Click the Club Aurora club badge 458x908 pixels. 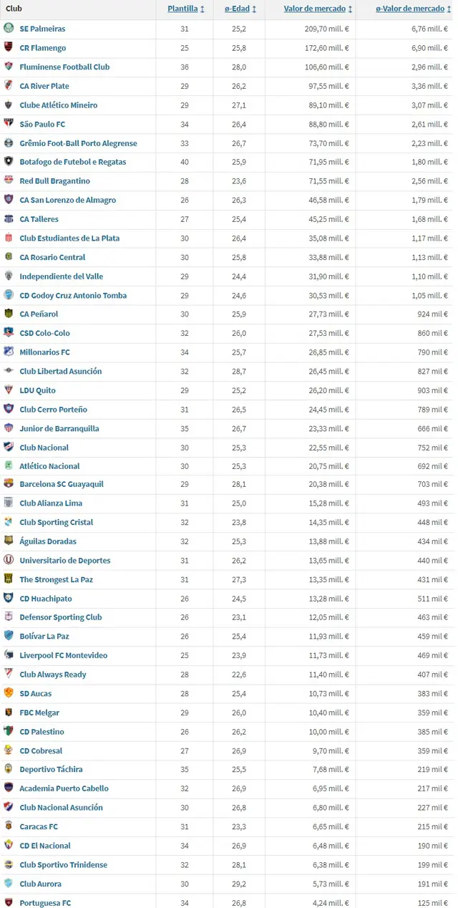9,884
